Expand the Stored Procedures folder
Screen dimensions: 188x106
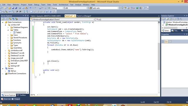(8, 38)
